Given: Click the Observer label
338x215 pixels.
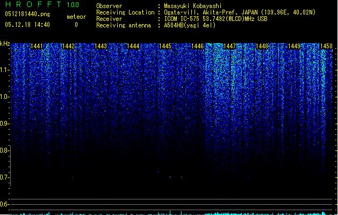Looking at the screenshot, I should click(x=109, y=6).
